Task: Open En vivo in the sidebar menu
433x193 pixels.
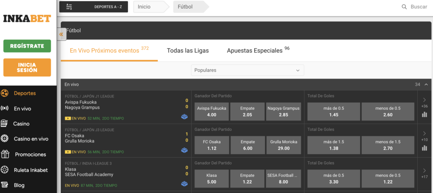Action: (22, 109)
